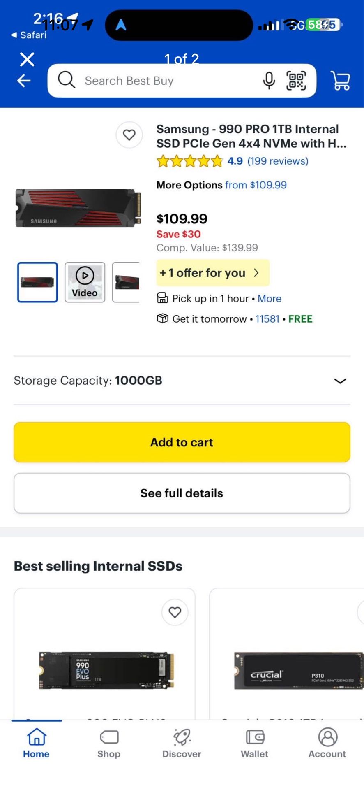Open More Options from $109.99
This screenshot has height=790, width=364.
pos(255,185)
